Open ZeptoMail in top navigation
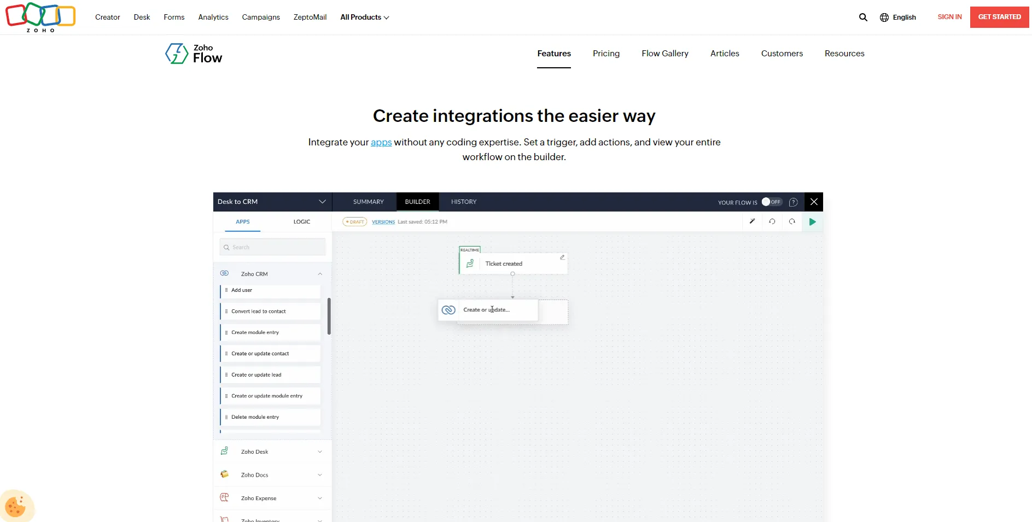1032x522 pixels. [310, 17]
